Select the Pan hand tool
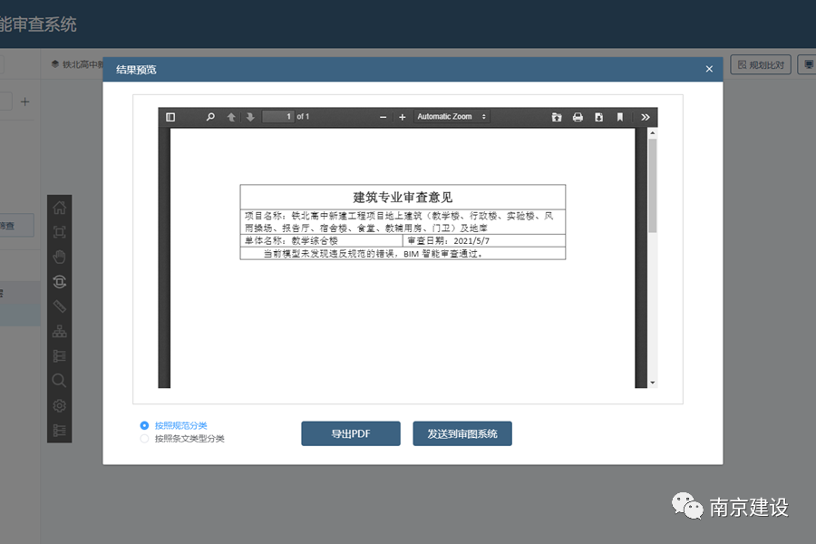816x544 pixels. click(x=59, y=257)
